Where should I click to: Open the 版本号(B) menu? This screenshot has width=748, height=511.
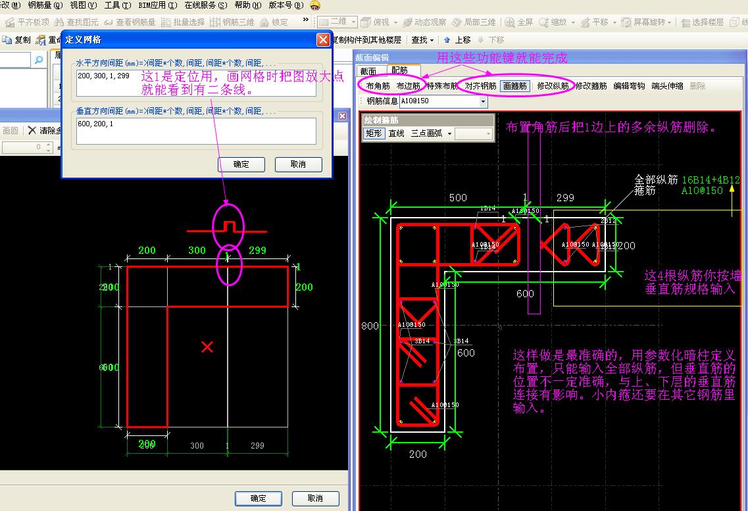(286, 5)
